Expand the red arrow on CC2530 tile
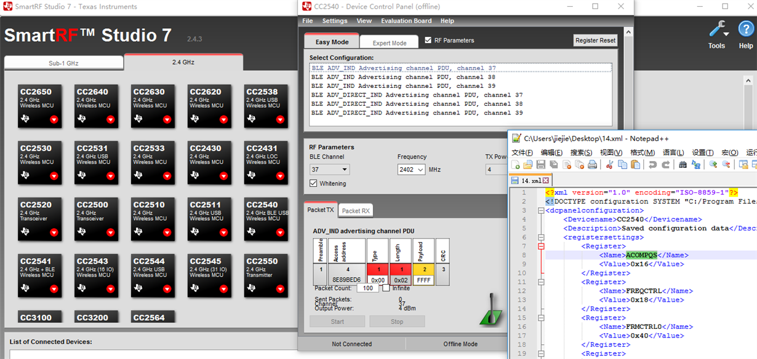Screen dimensions: 757x359 click(54, 176)
